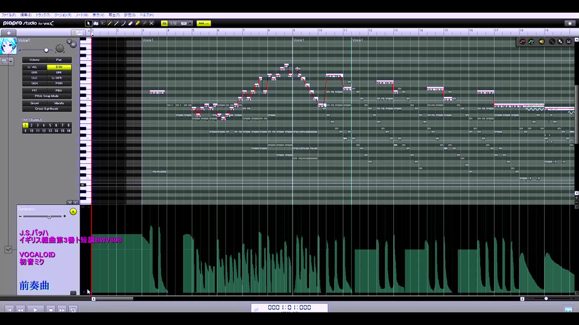Select output channel 1
Image resolution: width=579 pixels, height=325 pixels.
pyautogui.click(x=25, y=125)
